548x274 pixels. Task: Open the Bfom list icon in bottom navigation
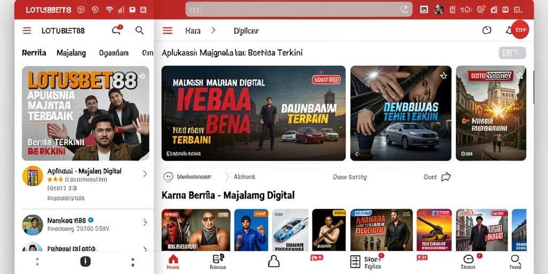coord(355,261)
